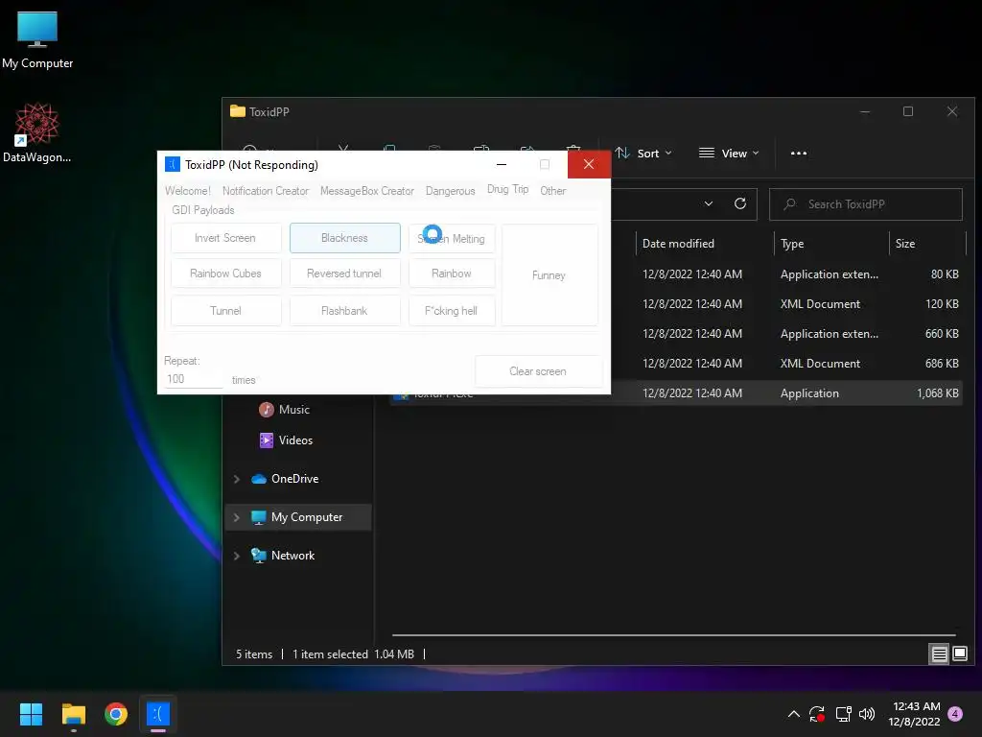This screenshot has width=982, height=737.
Task: Click the Search ToxidPP field
Action: coord(866,204)
